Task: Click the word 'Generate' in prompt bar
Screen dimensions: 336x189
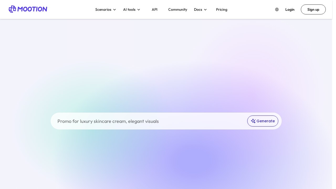Action: click(266, 121)
